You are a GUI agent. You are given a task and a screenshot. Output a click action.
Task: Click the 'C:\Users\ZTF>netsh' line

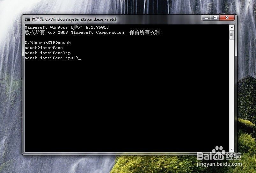tap(48, 43)
